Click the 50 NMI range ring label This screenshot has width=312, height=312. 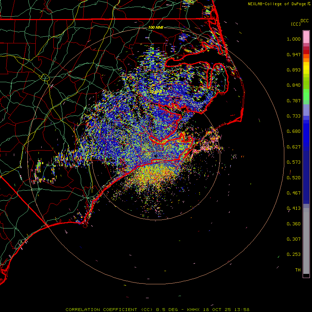[156, 92]
